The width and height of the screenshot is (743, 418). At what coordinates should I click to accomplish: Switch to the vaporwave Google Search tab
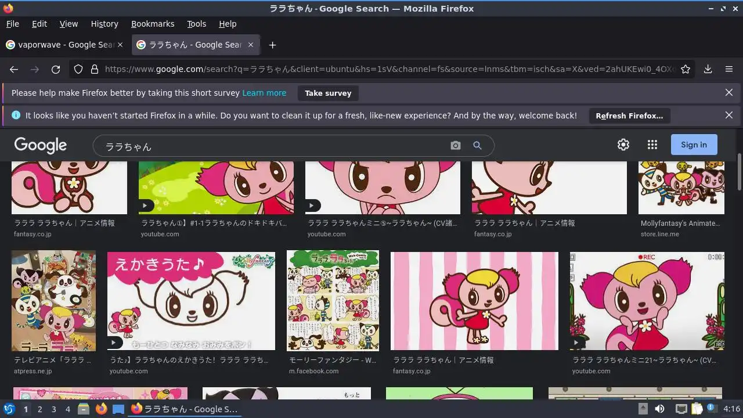[x=64, y=45]
